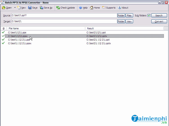The height and width of the screenshot is (126, 169).
Task: Show the About info dialog
Action: pos(123,8)
